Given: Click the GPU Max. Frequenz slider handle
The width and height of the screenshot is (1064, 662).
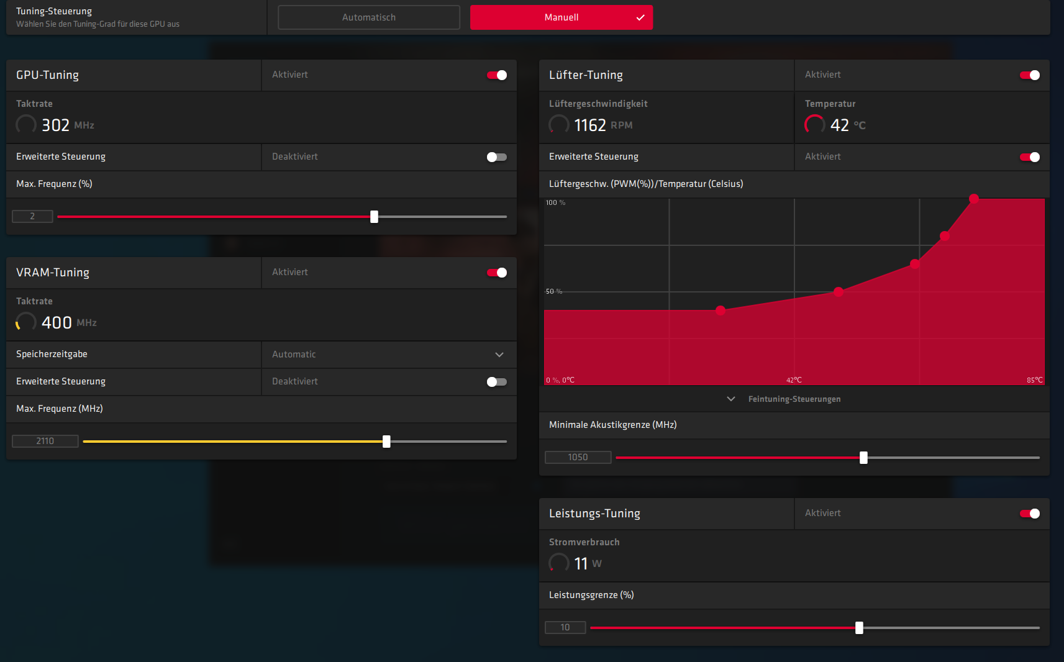Looking at the screenshot, I should click(x=374, y=217).
